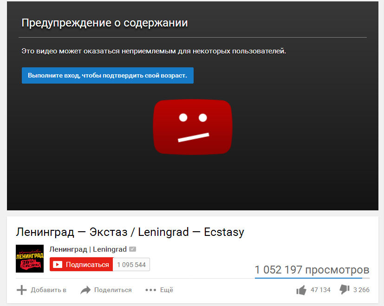Open the Ленинград channel avatar thumbnail

point(30,259)
